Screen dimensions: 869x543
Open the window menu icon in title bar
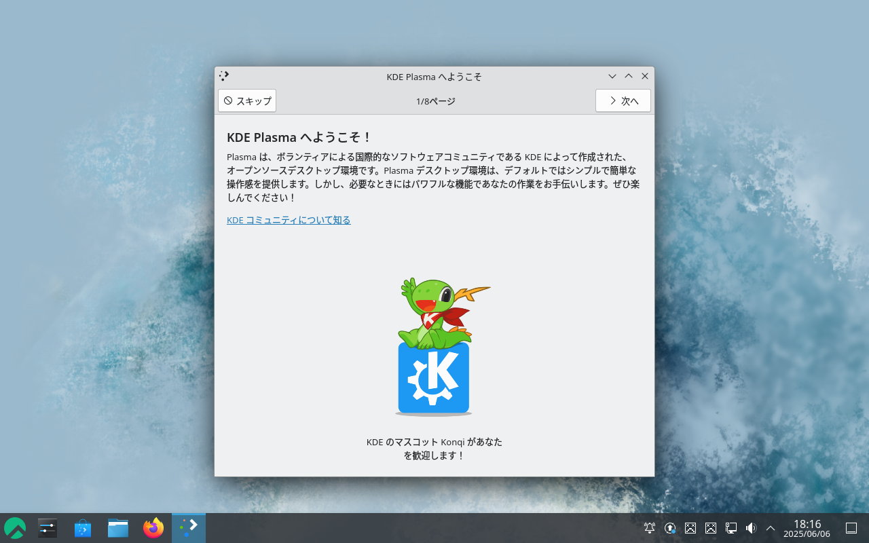(x=225, y=76)
